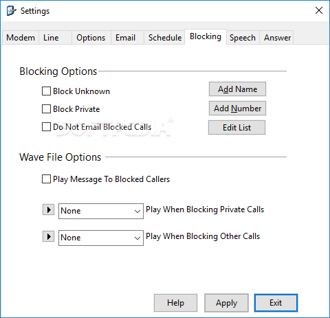The height and width of the screenshot is (318, 330).
Task: Open the Speech tab
Action: click(x=243, y=37)
